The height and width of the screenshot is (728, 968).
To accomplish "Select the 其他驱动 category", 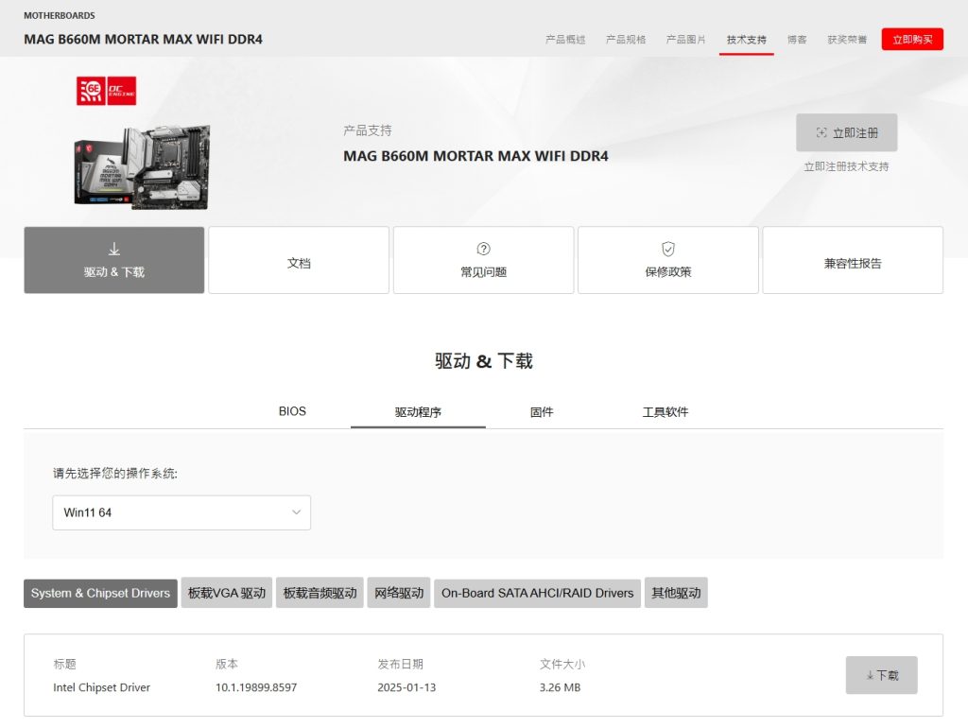I will point(676,593).
